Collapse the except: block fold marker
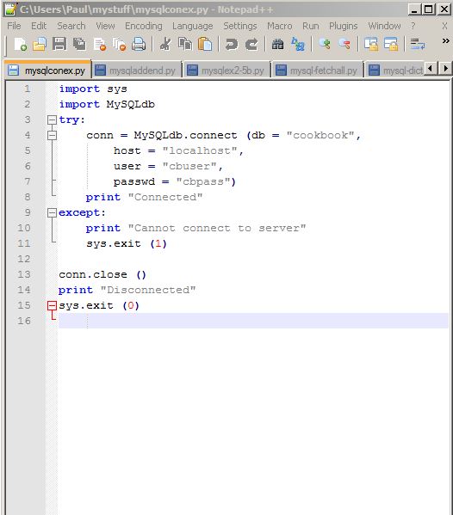Viewport: 453px width, 515px height. tap(52, 213)
